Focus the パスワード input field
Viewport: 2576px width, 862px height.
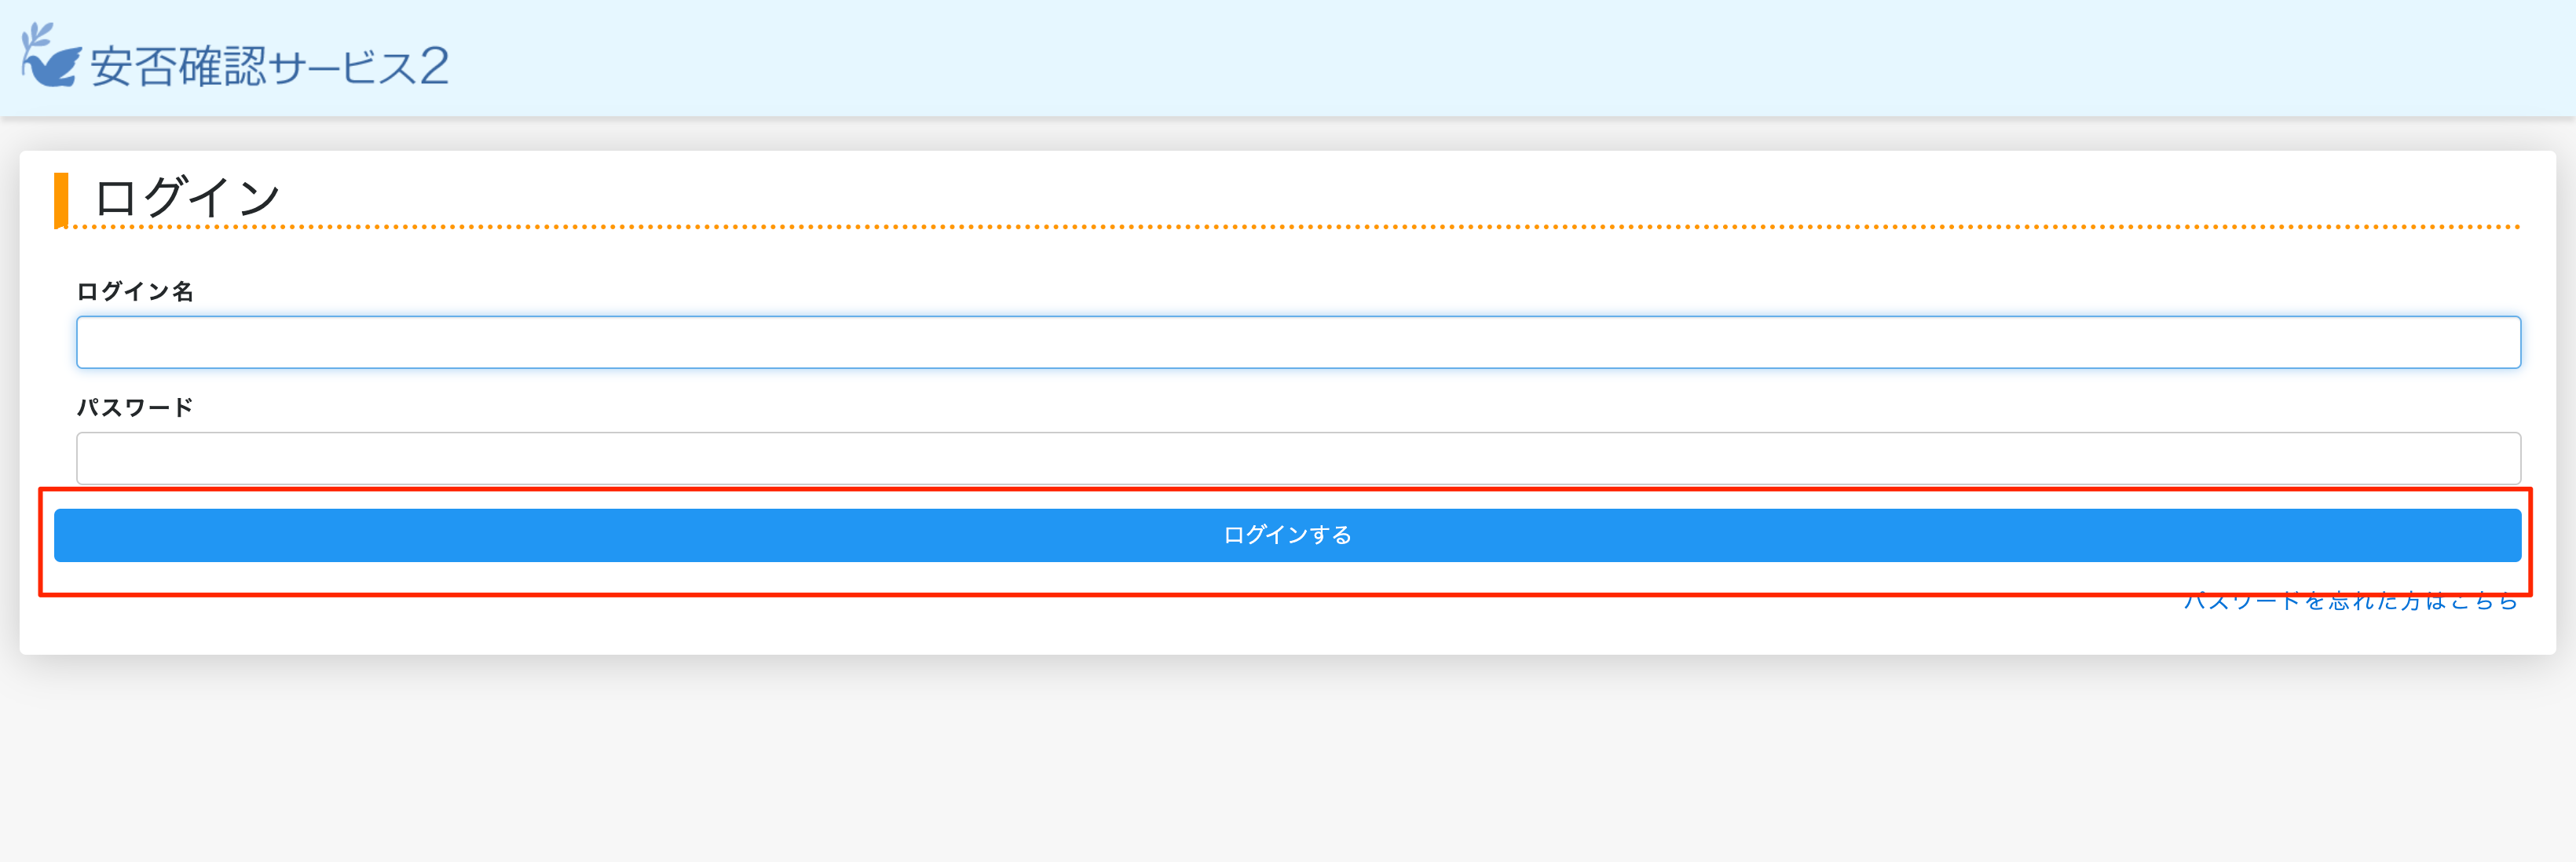click(x=1297, y=458)
